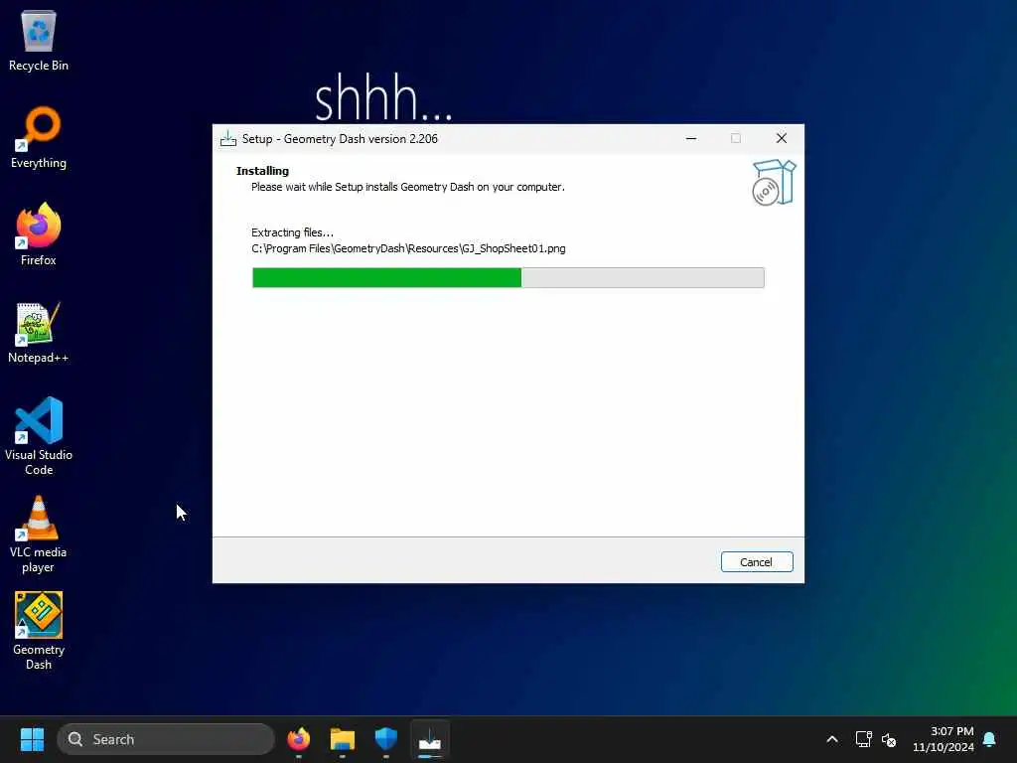Screen dimensions: 1017x763
Task: Cancel the Geometry Dash installation
Action: coord(756,562)
